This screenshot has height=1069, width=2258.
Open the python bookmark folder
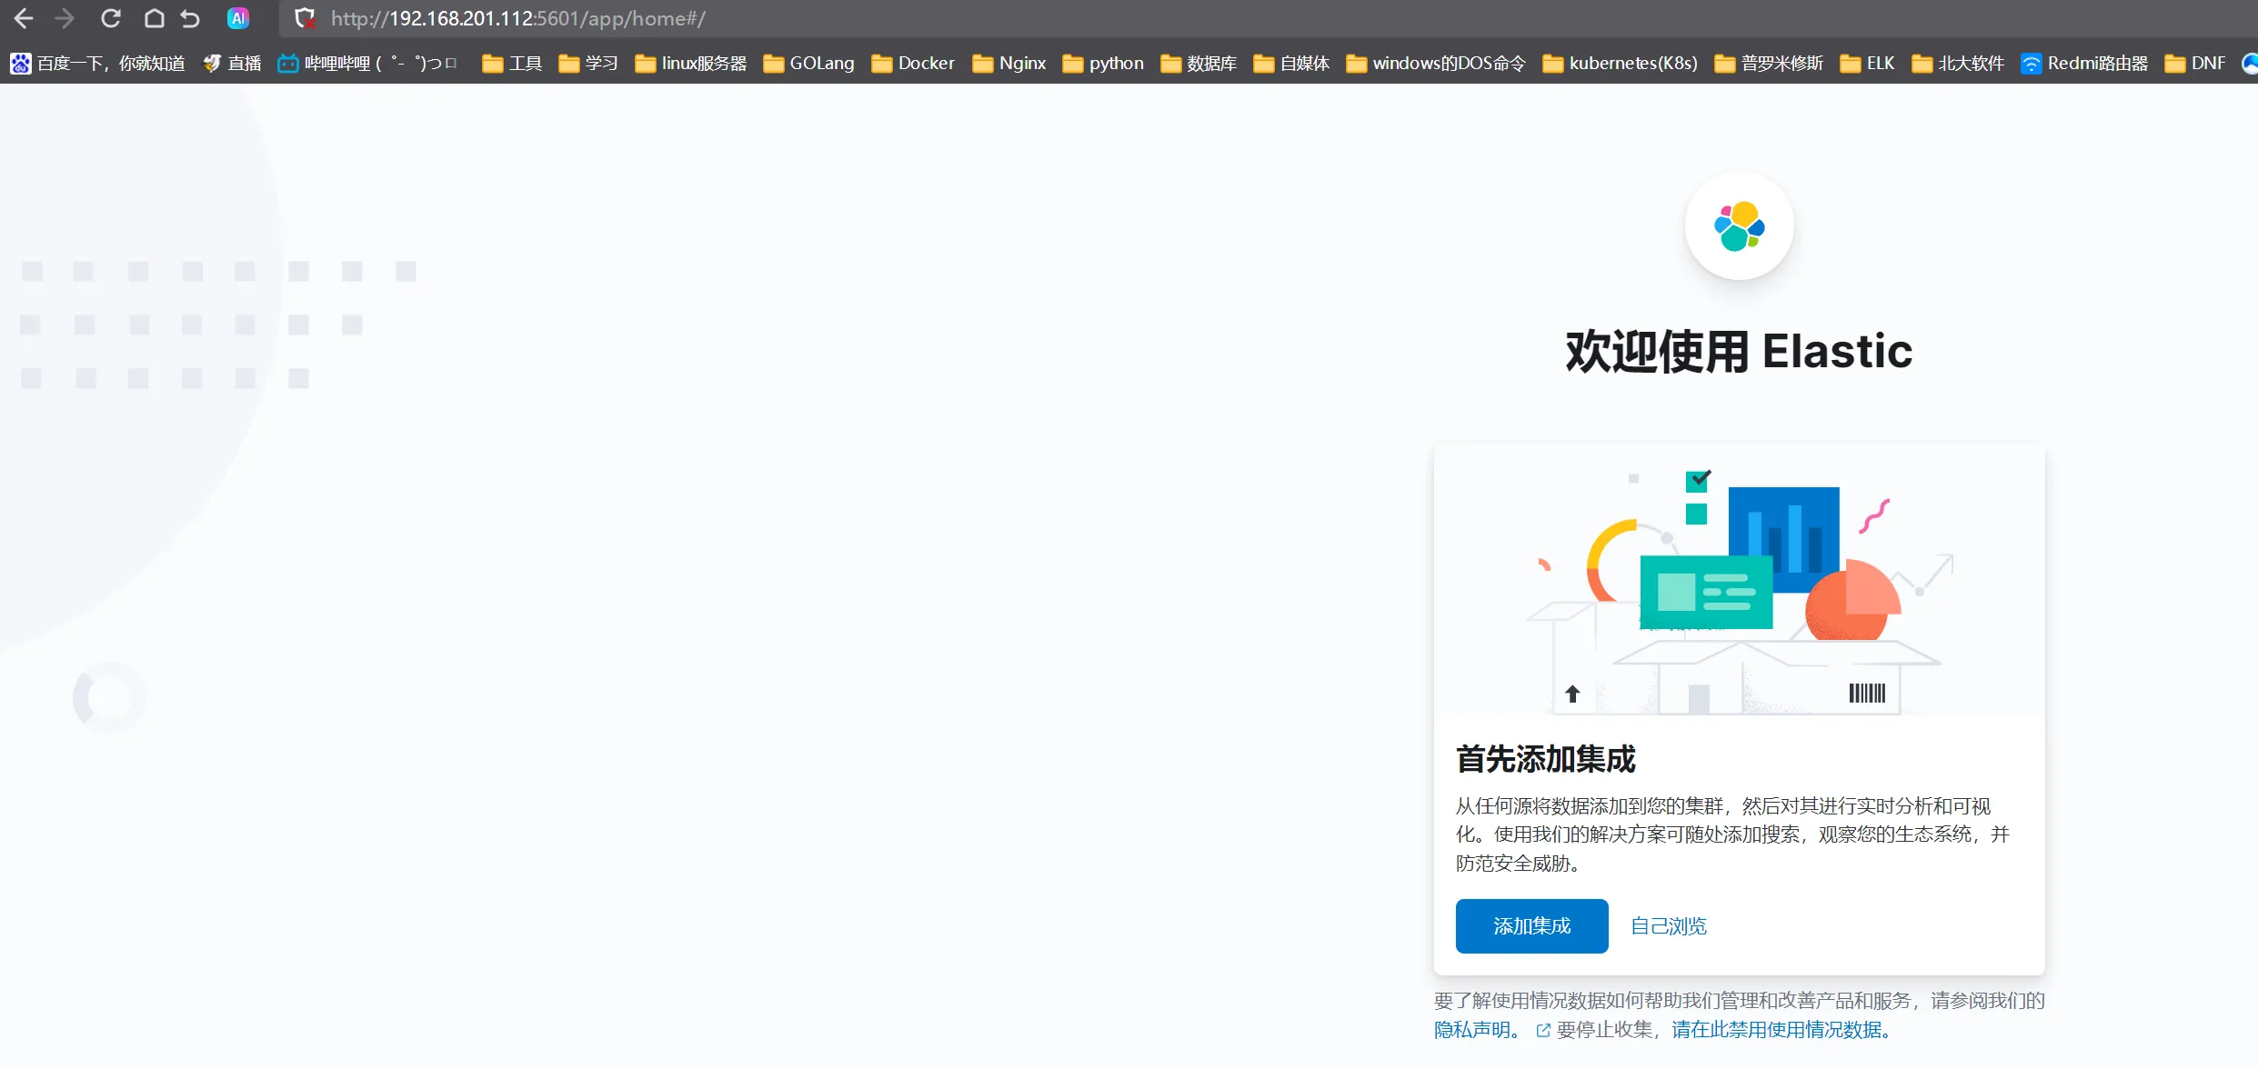coord(1103,63)
